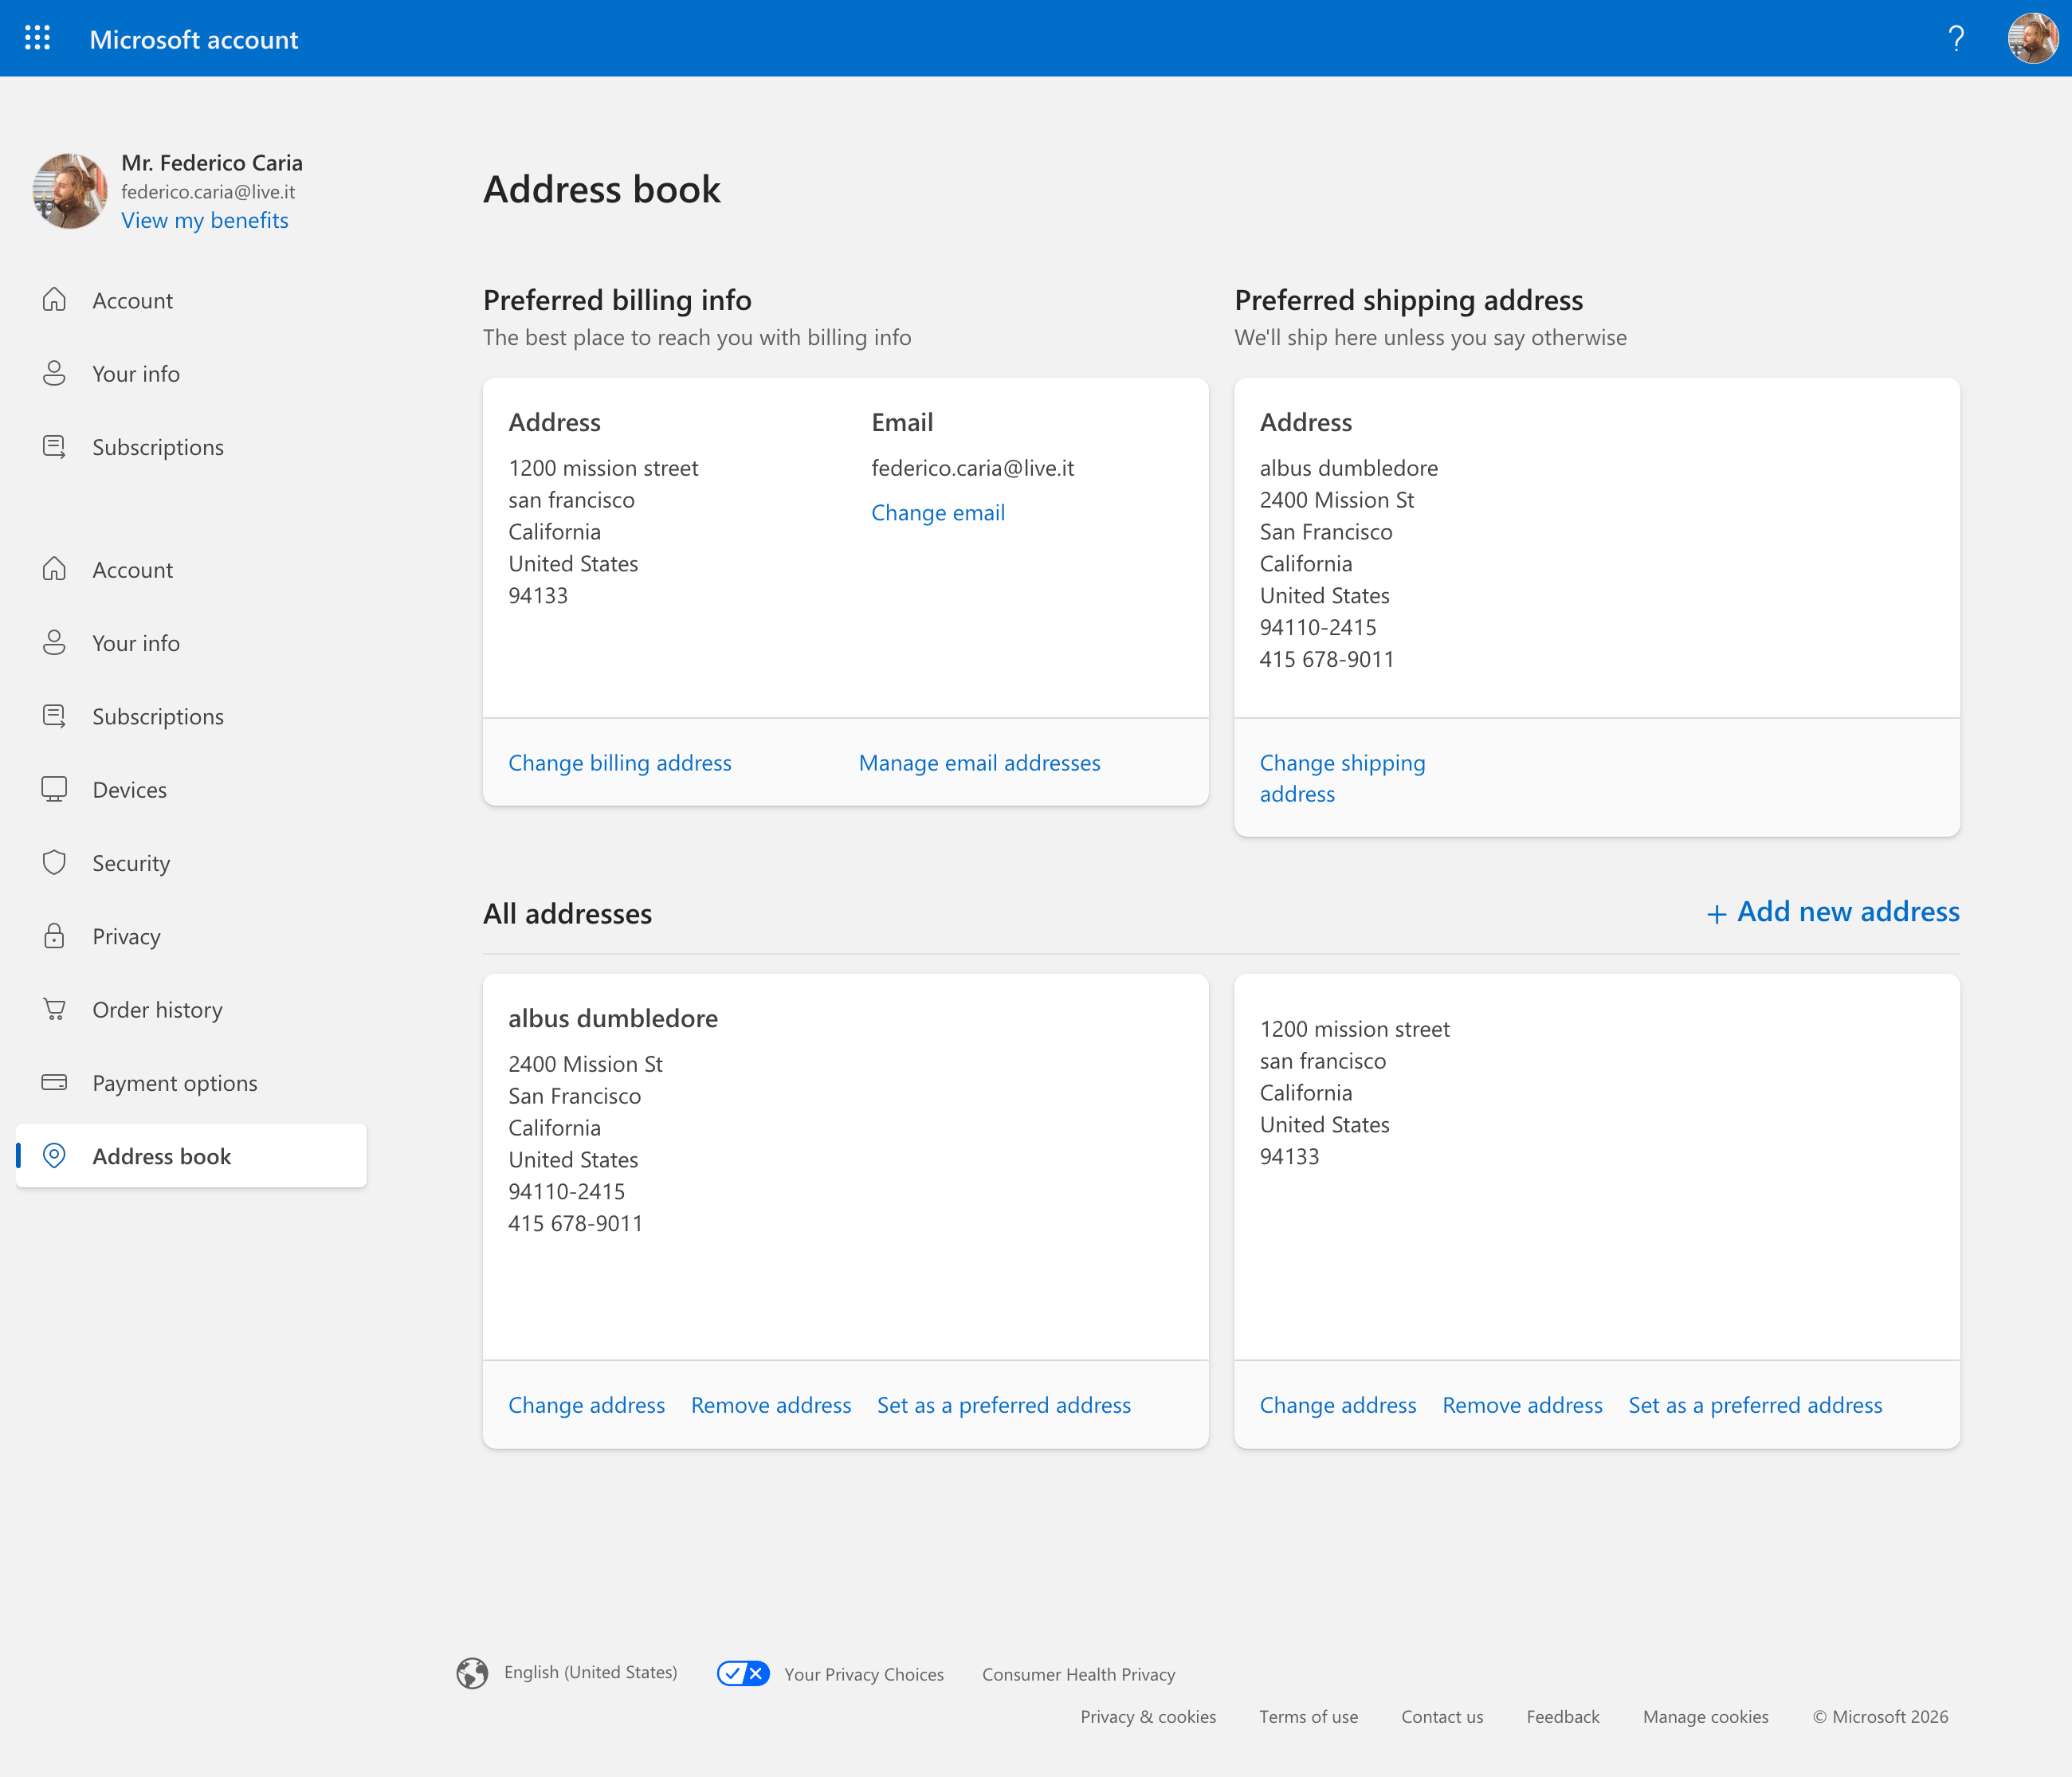Remove the 1200 mission street address
2072x1777 pixels.
1521,1405
